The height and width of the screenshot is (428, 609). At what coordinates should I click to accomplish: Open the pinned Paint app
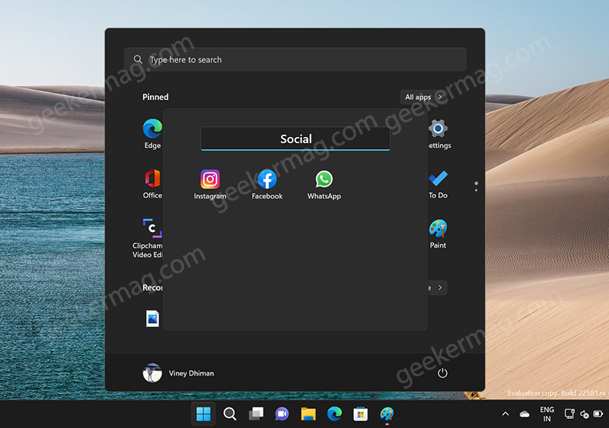tap(438, 233)
